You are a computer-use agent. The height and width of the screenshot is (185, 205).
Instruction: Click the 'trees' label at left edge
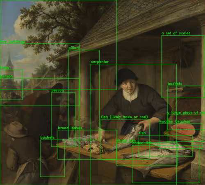5,68
